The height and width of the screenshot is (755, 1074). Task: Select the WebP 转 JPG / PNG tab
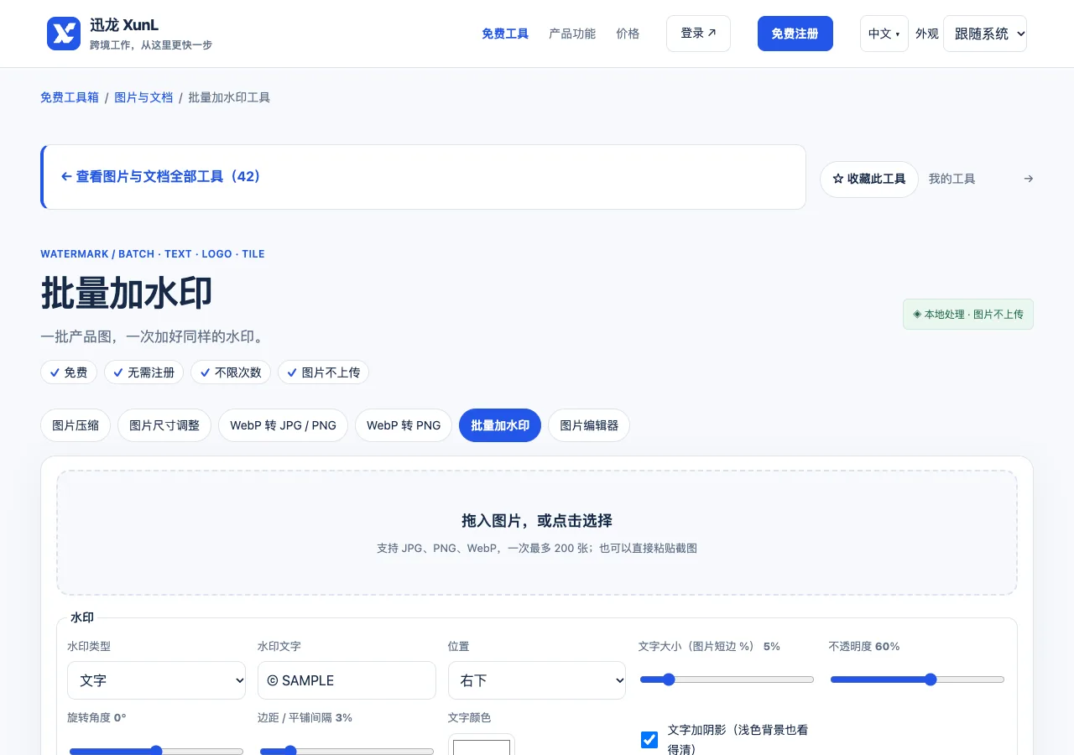click(x=284, y=425)
